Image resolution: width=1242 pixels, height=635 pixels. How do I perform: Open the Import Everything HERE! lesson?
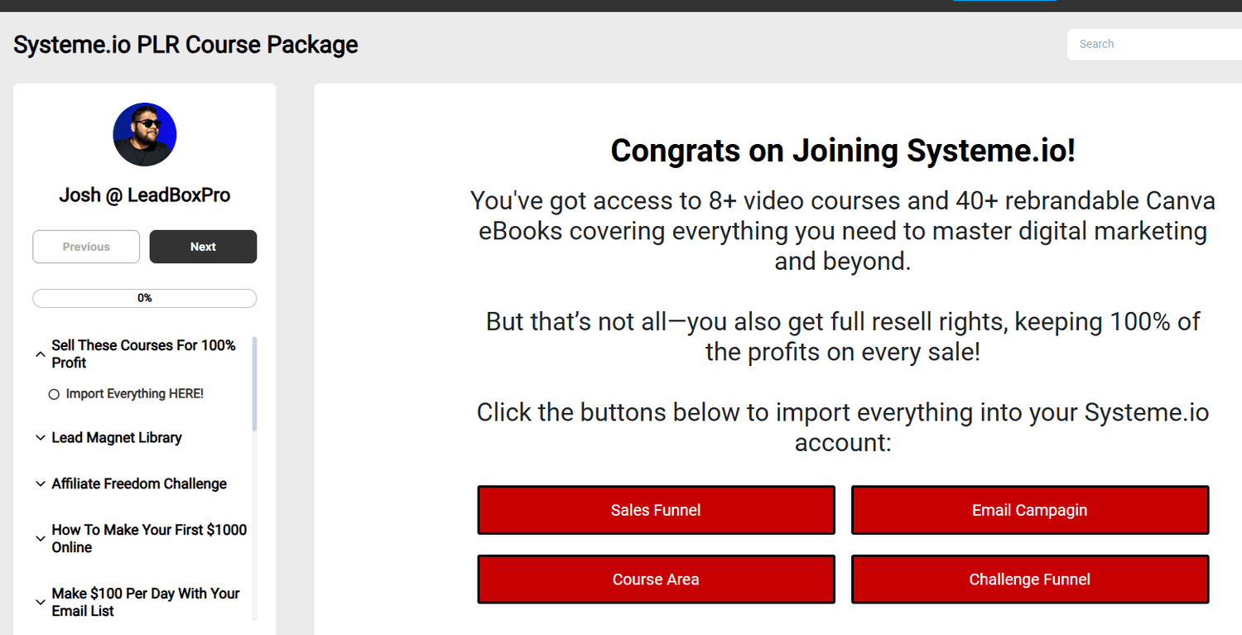point(134,394)
